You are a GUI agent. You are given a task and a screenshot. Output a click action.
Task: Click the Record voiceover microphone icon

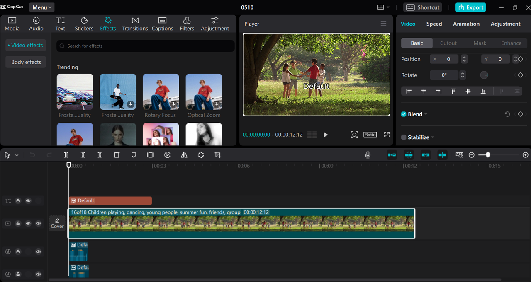pyautogui.click(x=368, y=155)
